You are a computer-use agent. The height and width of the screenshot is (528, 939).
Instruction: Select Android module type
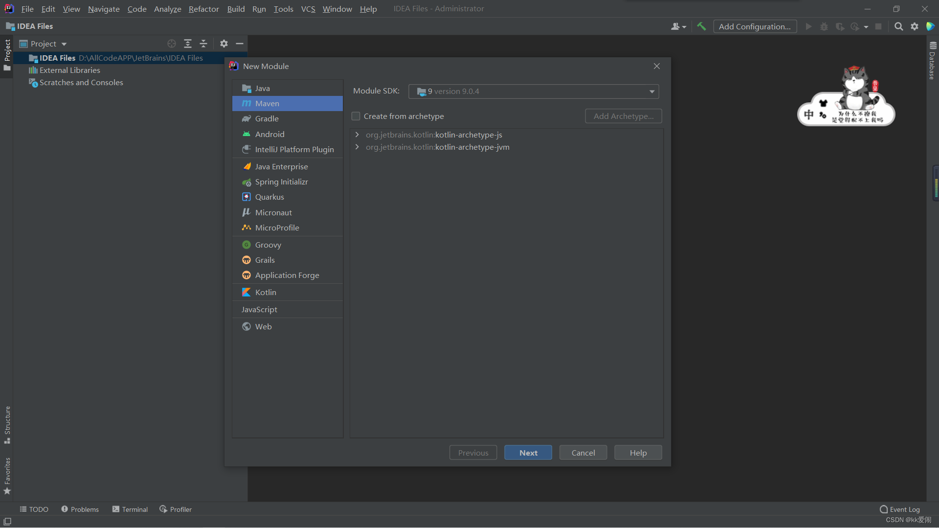pyautogui.click(x=288, y=134)
